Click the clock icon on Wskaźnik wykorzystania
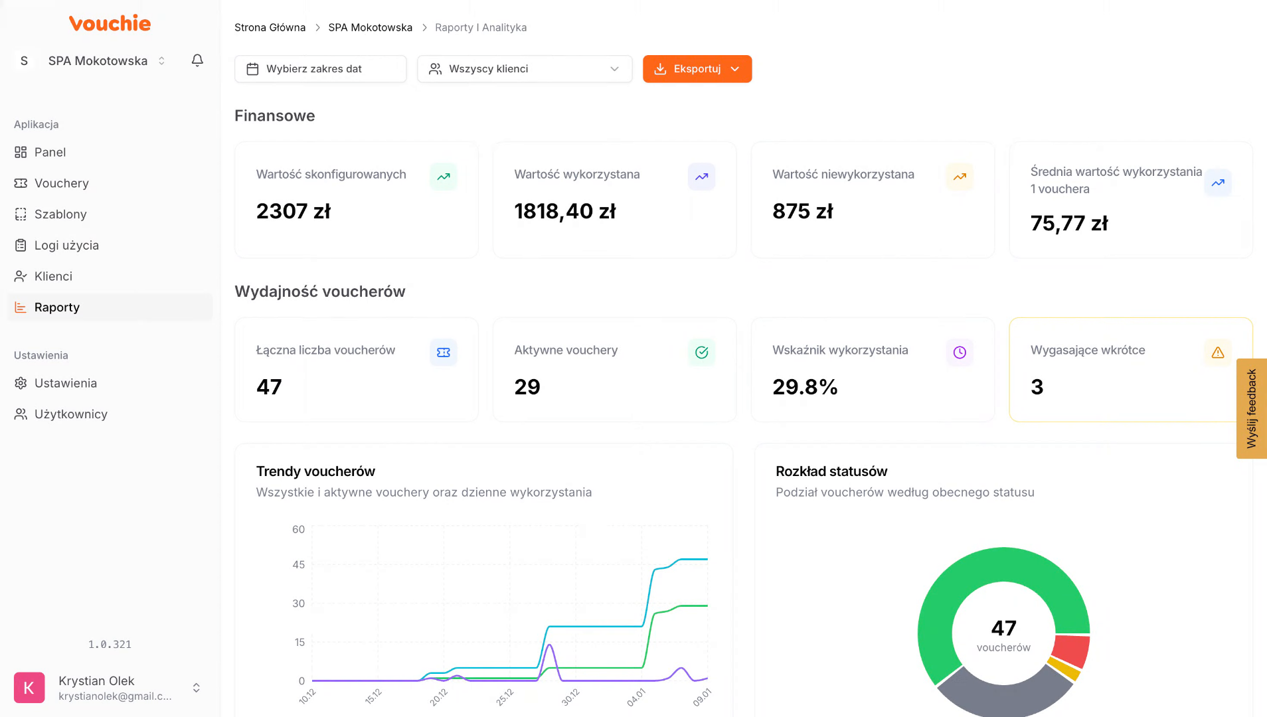1267x717 pixels. (959, 353)
